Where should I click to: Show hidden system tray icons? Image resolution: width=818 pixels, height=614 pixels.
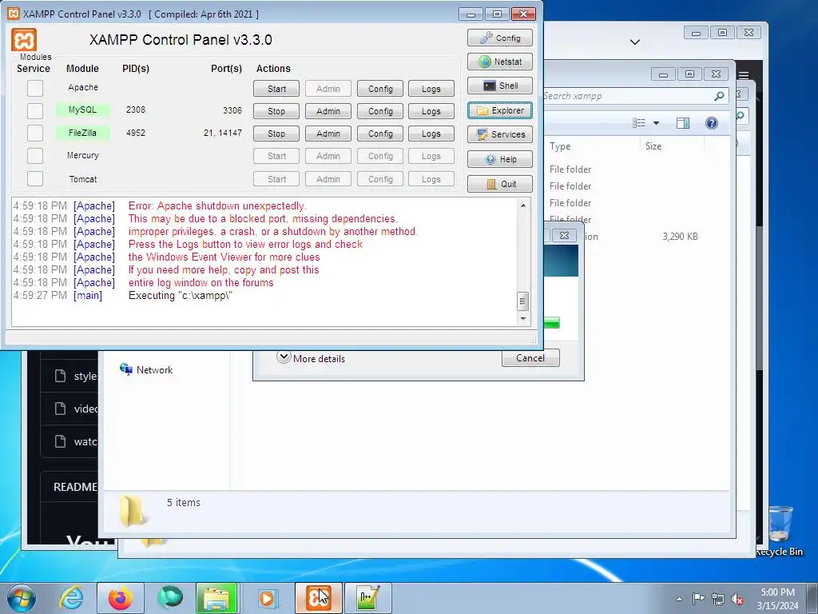point(679,599)
